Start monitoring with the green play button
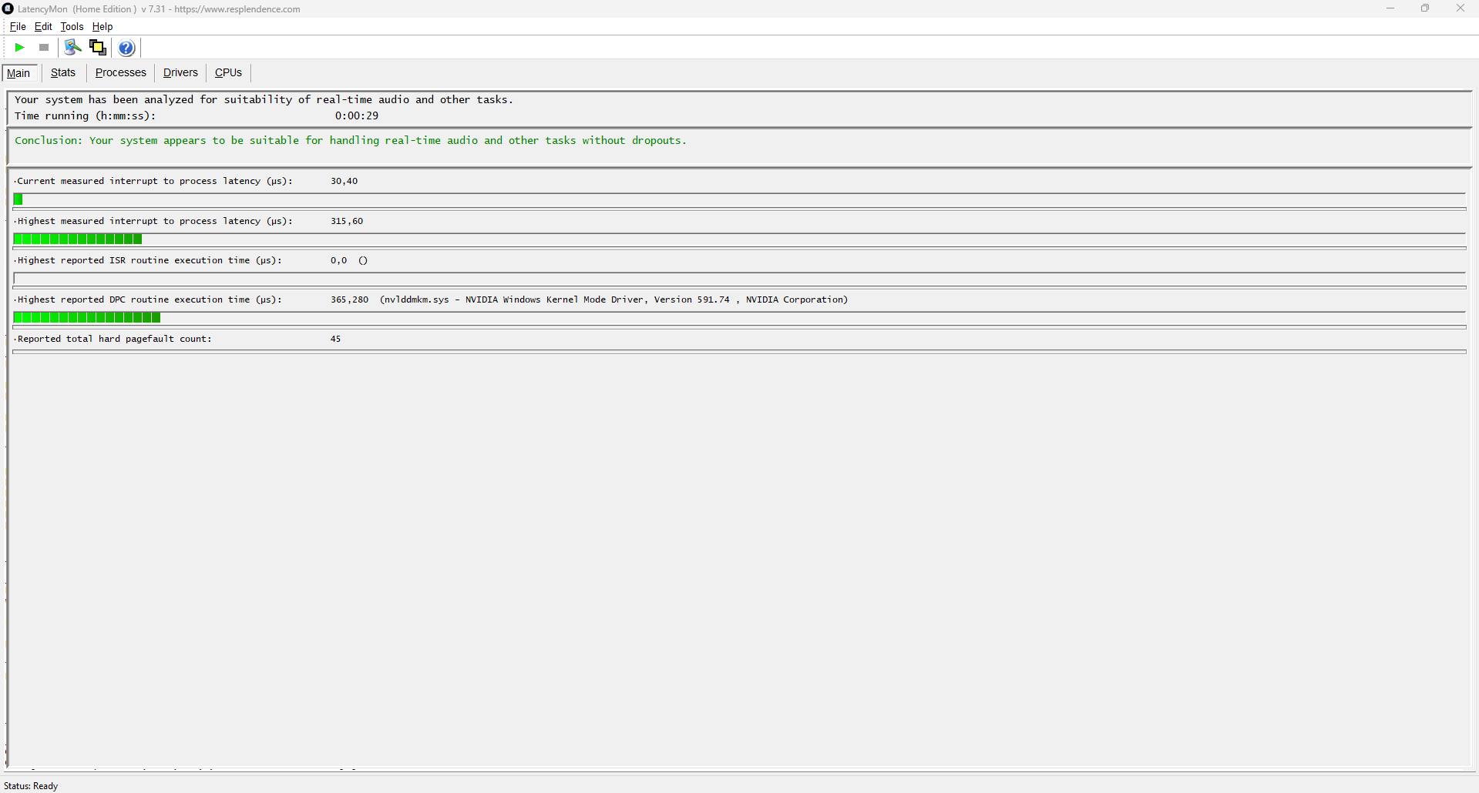This screenshot has width=1479, height=793. [20, 48]
